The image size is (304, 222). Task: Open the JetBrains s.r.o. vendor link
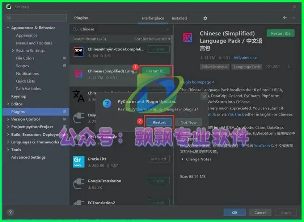tap(246, 58)
